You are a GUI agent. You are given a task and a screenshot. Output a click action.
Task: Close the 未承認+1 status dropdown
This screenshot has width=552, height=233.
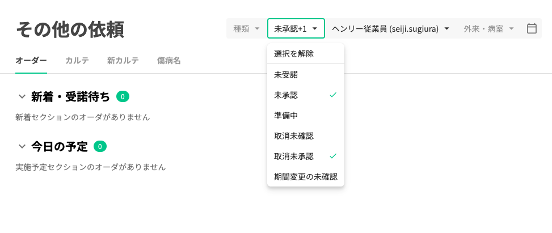[296, 28]
